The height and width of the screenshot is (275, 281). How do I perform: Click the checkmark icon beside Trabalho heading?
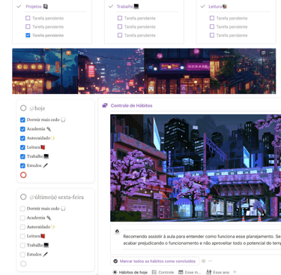[111, 7]
